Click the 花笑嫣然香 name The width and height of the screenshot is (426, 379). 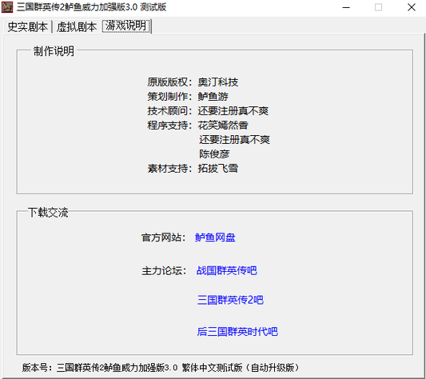223,125
